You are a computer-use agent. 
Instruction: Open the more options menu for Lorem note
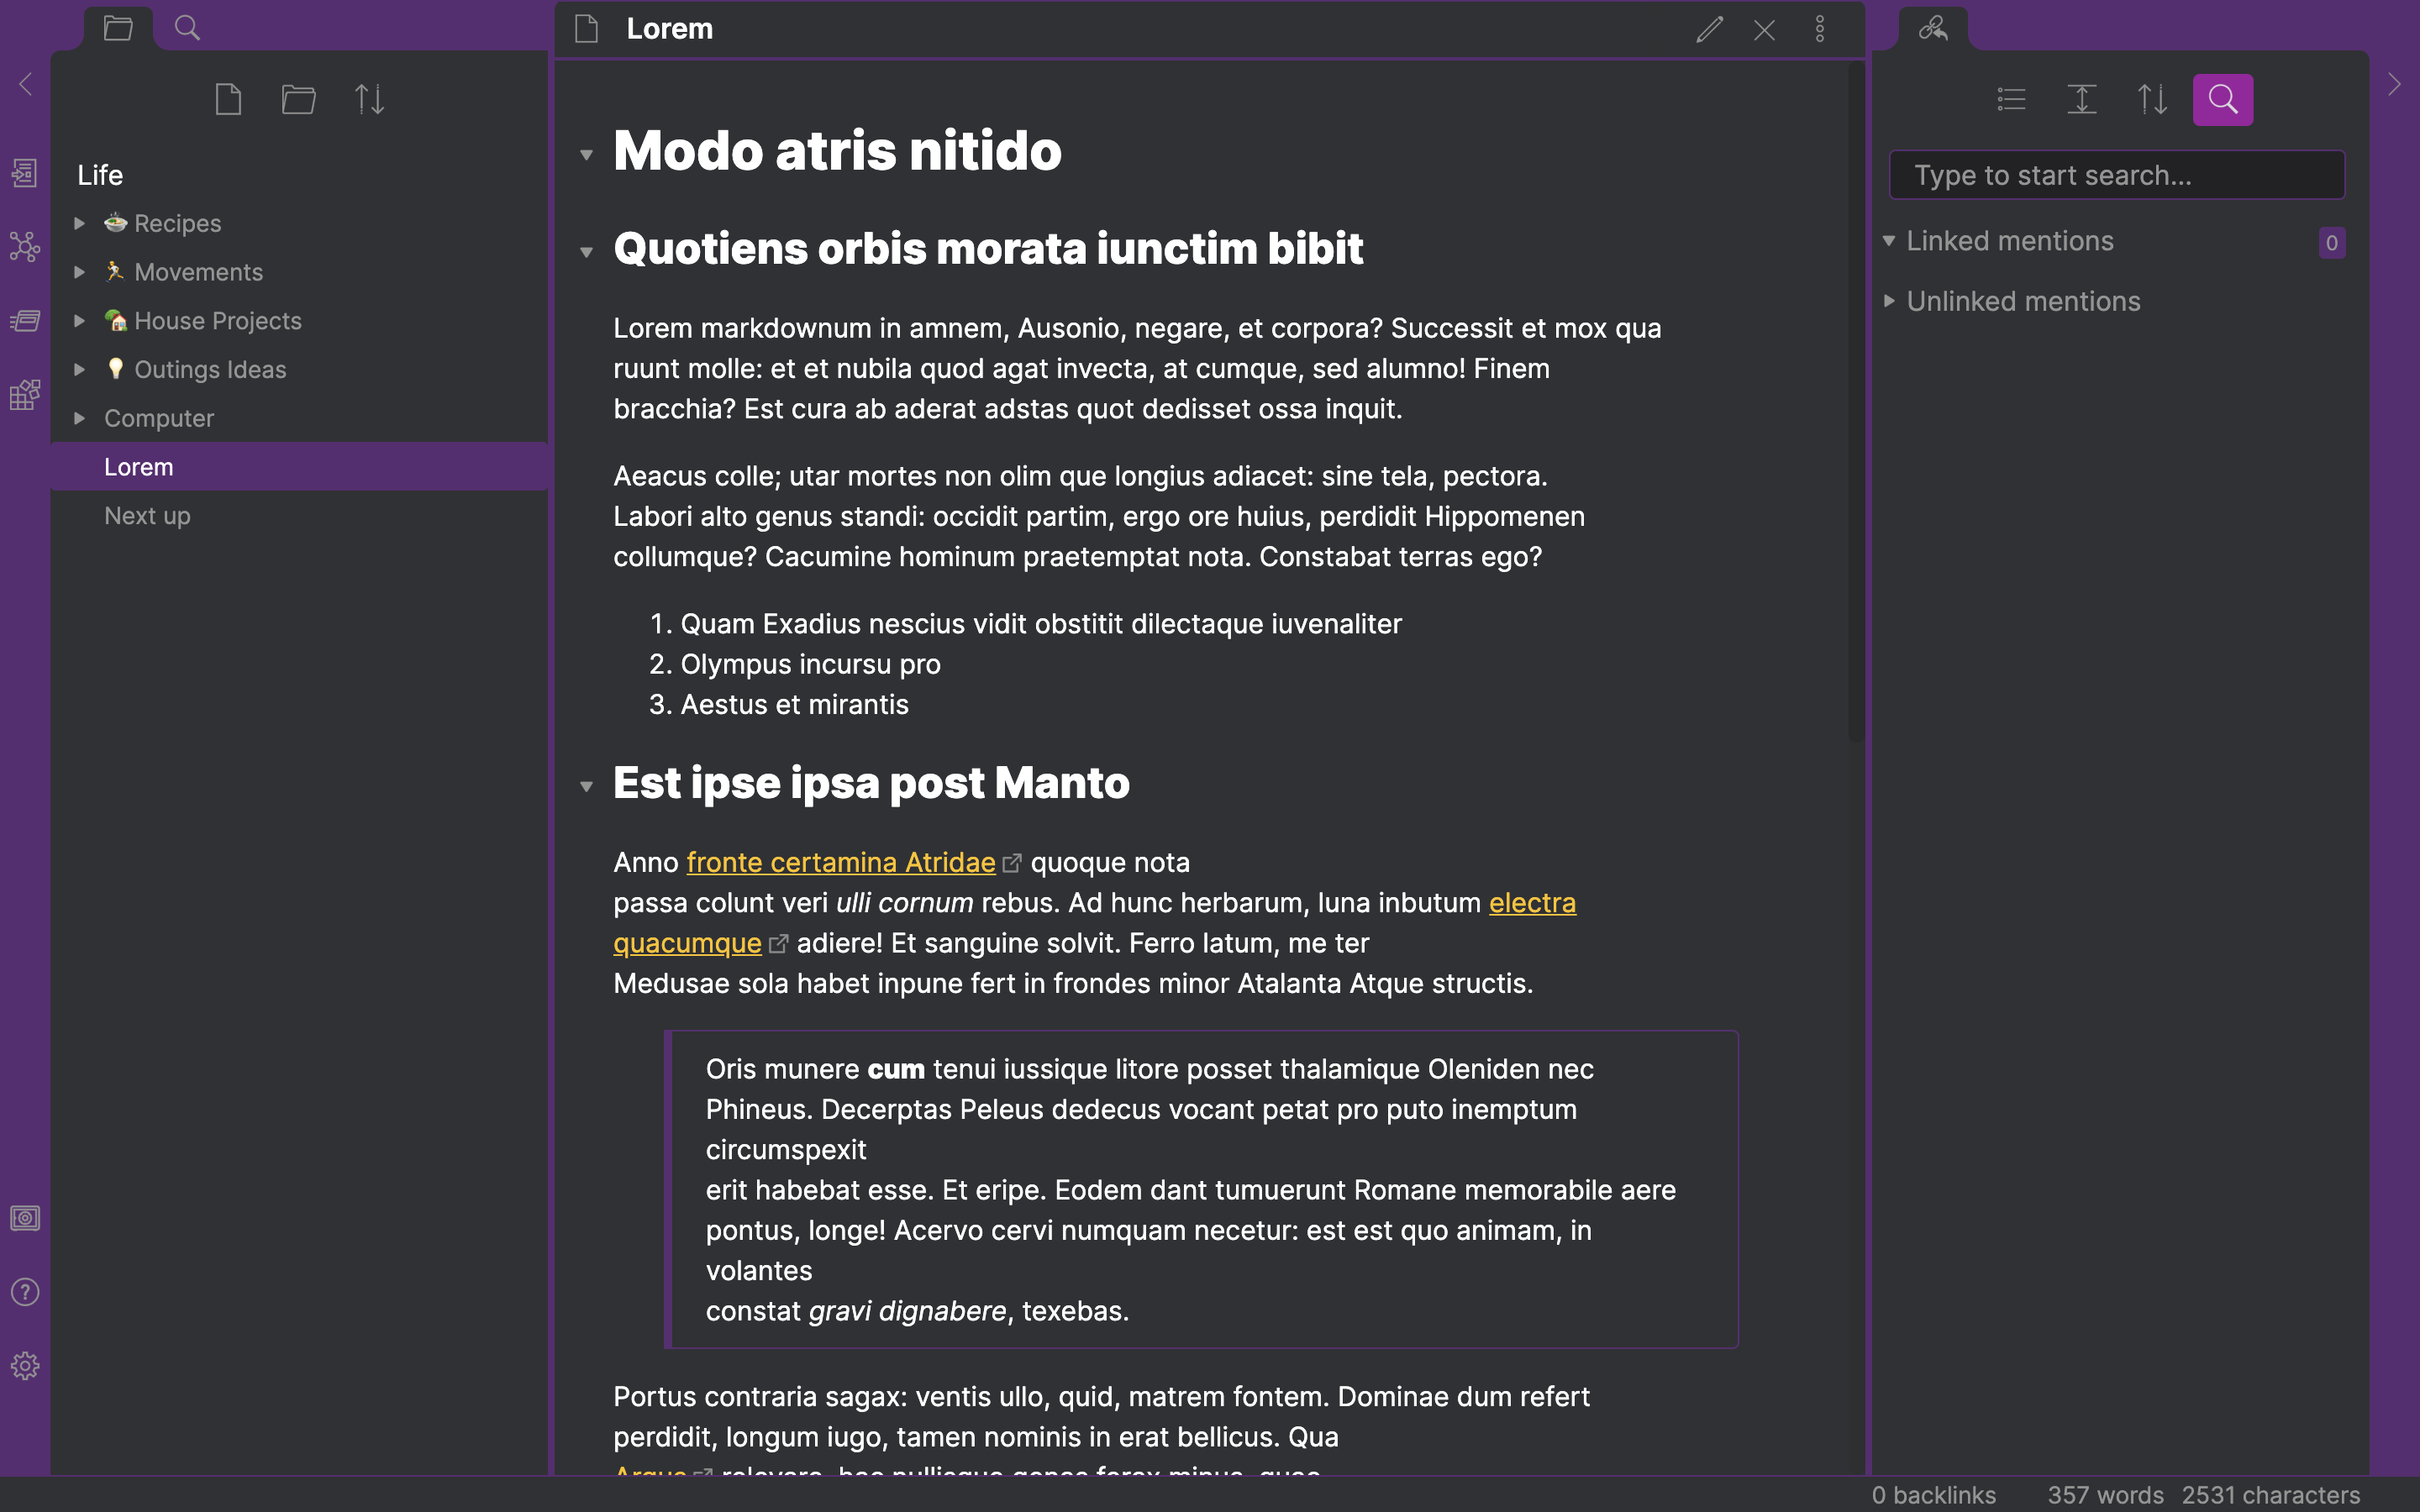pyautogui.click(x=1820, y=29)
